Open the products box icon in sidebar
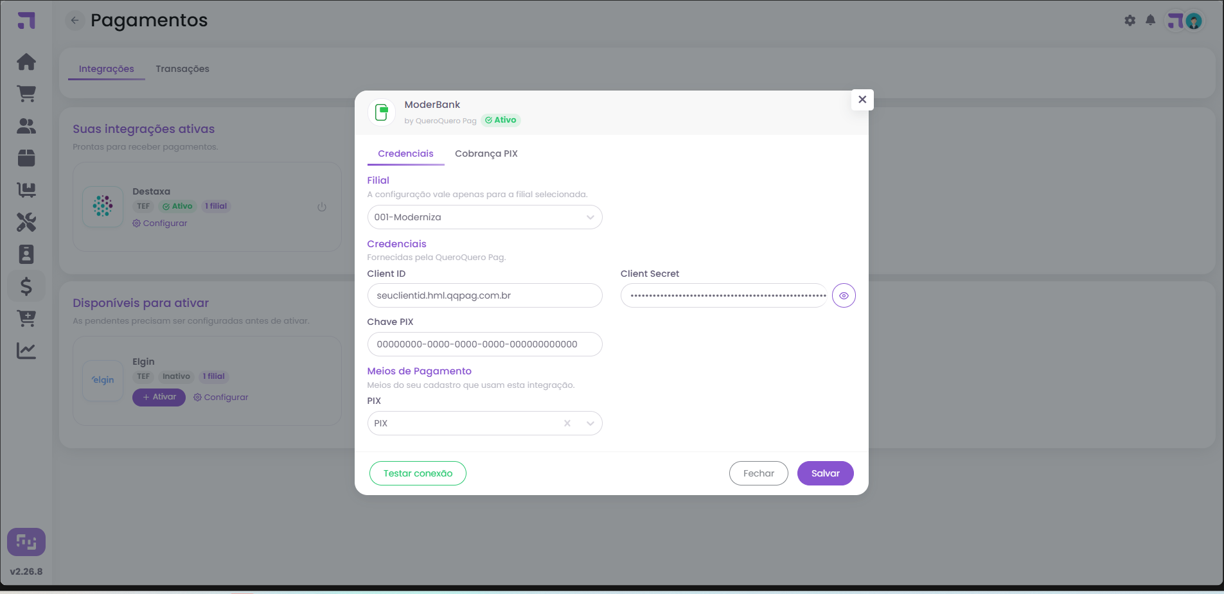1224x594 pixels. (x=26, y=158)
